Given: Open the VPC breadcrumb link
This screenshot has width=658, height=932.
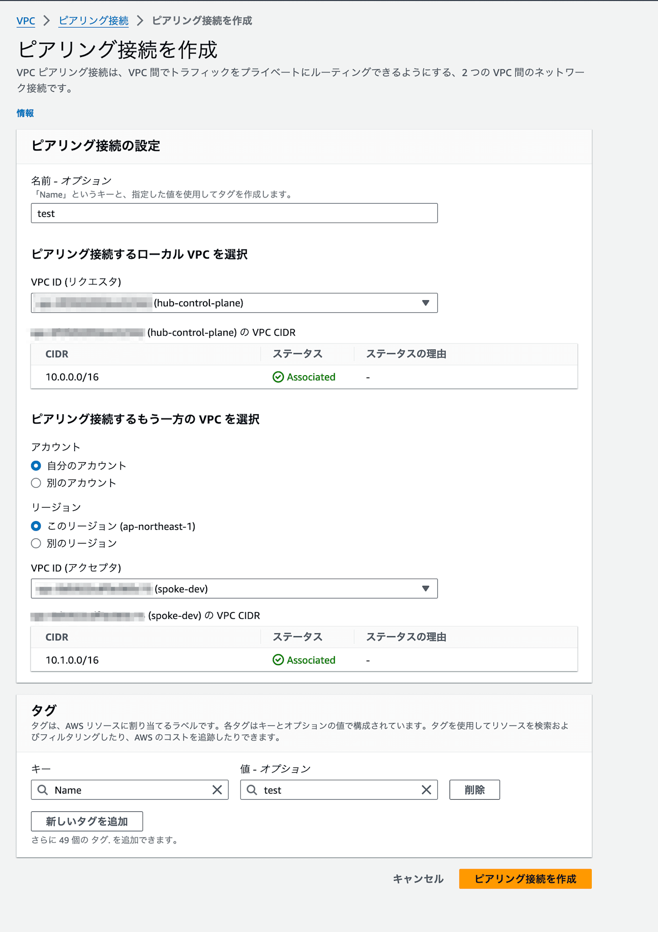Looking at the screenshot, I should (26, 21).
